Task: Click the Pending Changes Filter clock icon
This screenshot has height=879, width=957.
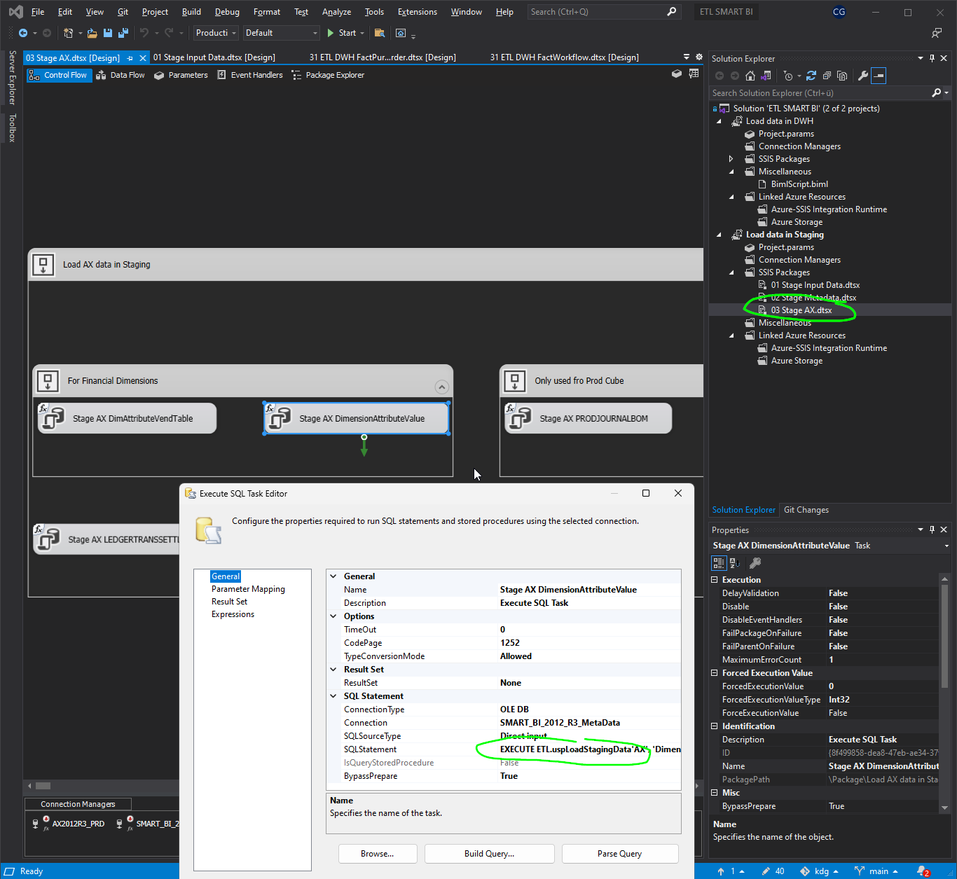Action: tap(788, 76)
